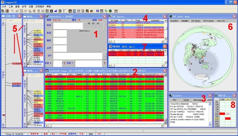Screen dimensions: 238x136
Task: Click the blue stair-step toolbar icon
Action: pyautogui.click(x=56, y=11)
